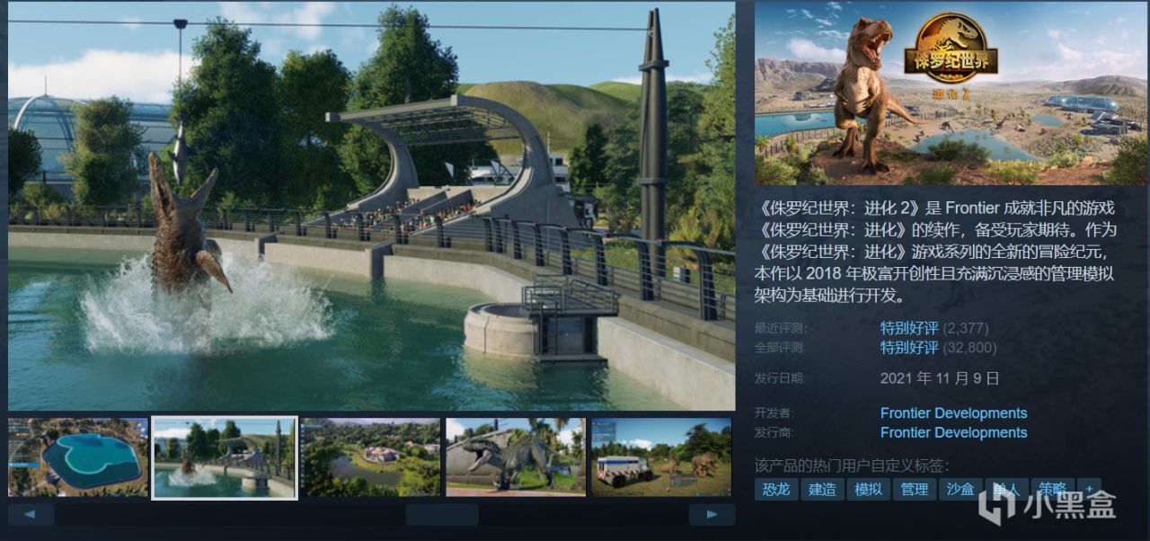This screenshot has height=541, width=1150.
Task: Select the 管理 tag
Action: [915, 489]
